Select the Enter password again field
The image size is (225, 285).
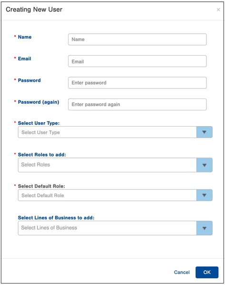tap(137, 104)
